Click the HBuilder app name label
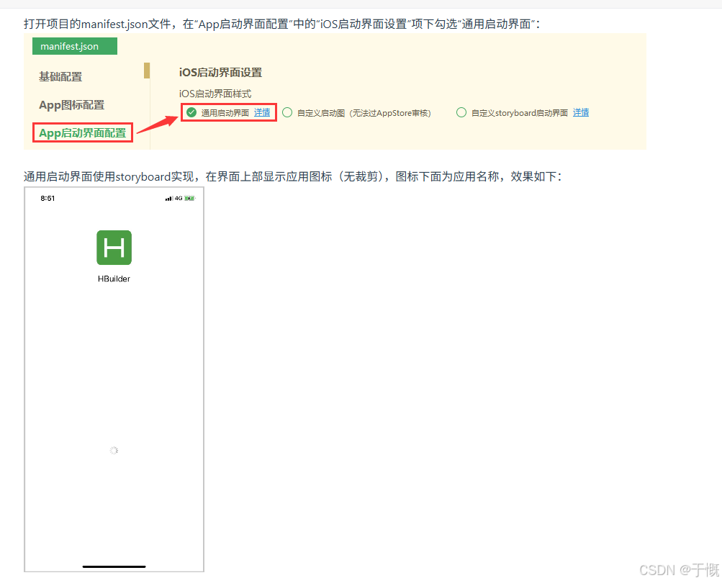 [x=114, y=279]
